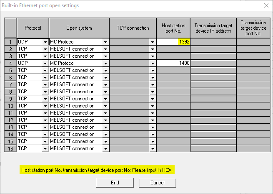Open TCP connection dropdown in row 8
Screen dimensions: 273x194
153,92
